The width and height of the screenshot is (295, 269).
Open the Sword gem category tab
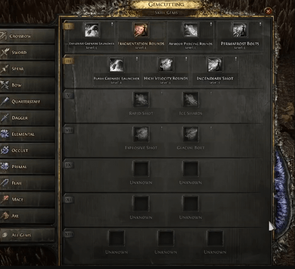27,52
